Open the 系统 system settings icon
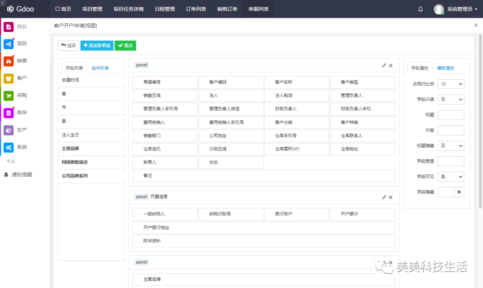The image size is (483, 288). click(8, 148)
